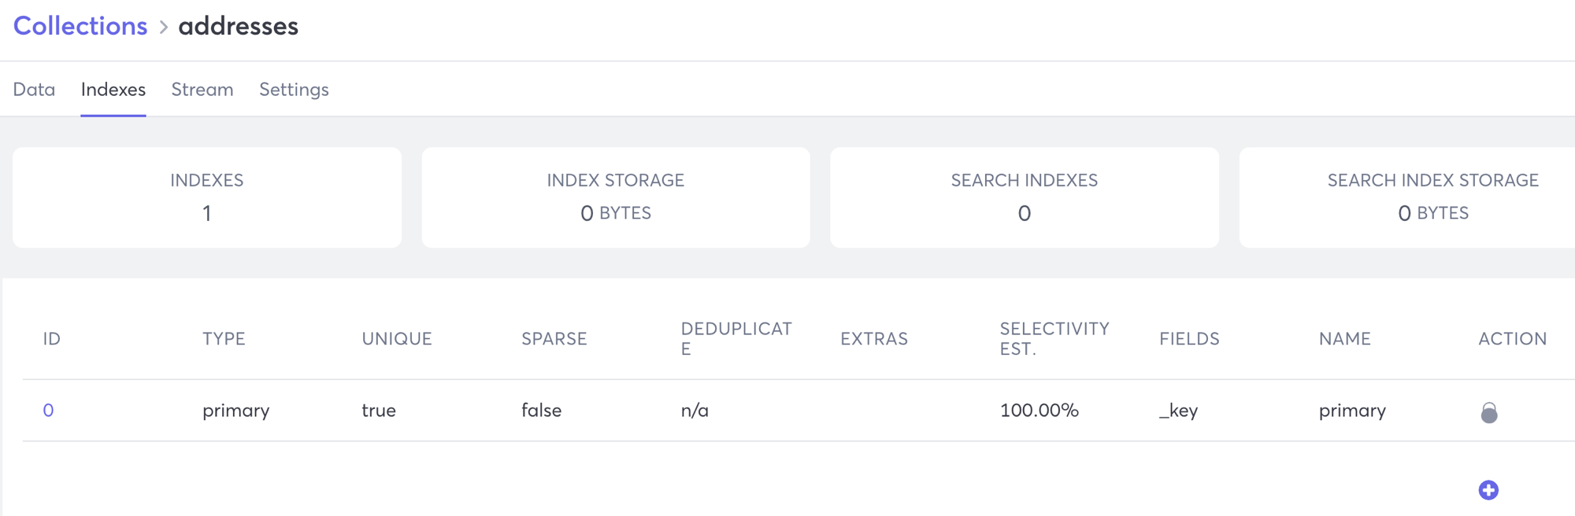Click the SEARCH INDEXES card

1023,197
